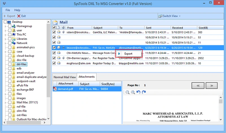Image resolution: width=226 pixels, height=133 pixels.
Task: Check the edb folder checkbox
Action: pos(10,68)
